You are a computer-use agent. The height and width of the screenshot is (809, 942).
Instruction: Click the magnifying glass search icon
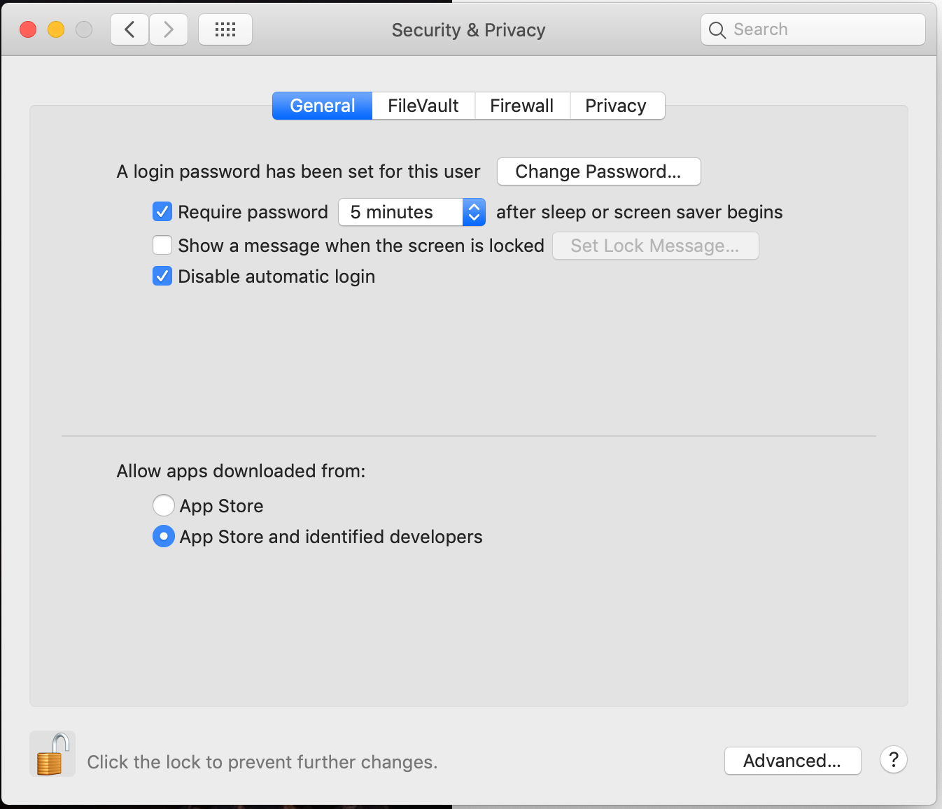[x=717, y=30]
